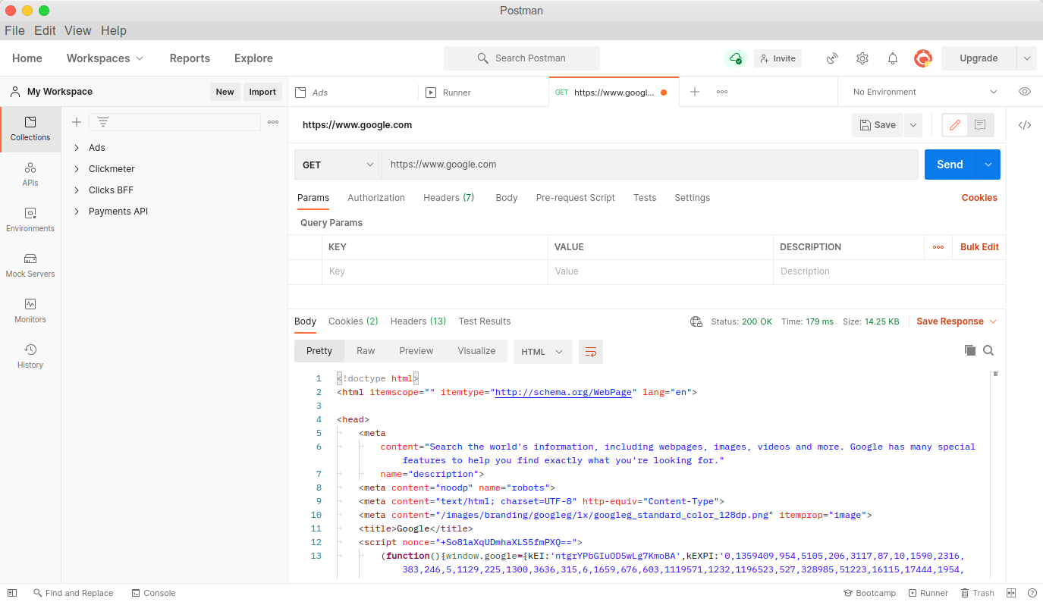1043x602 pixels.
Task: Open the Console from status bar
Action: pyautogui.click(x=153, y=593)
